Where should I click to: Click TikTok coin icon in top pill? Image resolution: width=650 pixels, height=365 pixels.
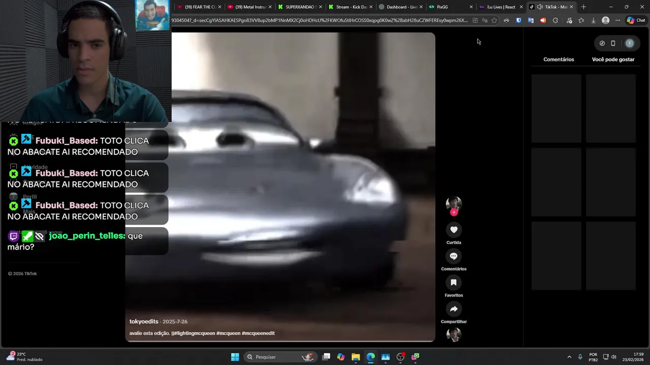click(x=602, y=43)
